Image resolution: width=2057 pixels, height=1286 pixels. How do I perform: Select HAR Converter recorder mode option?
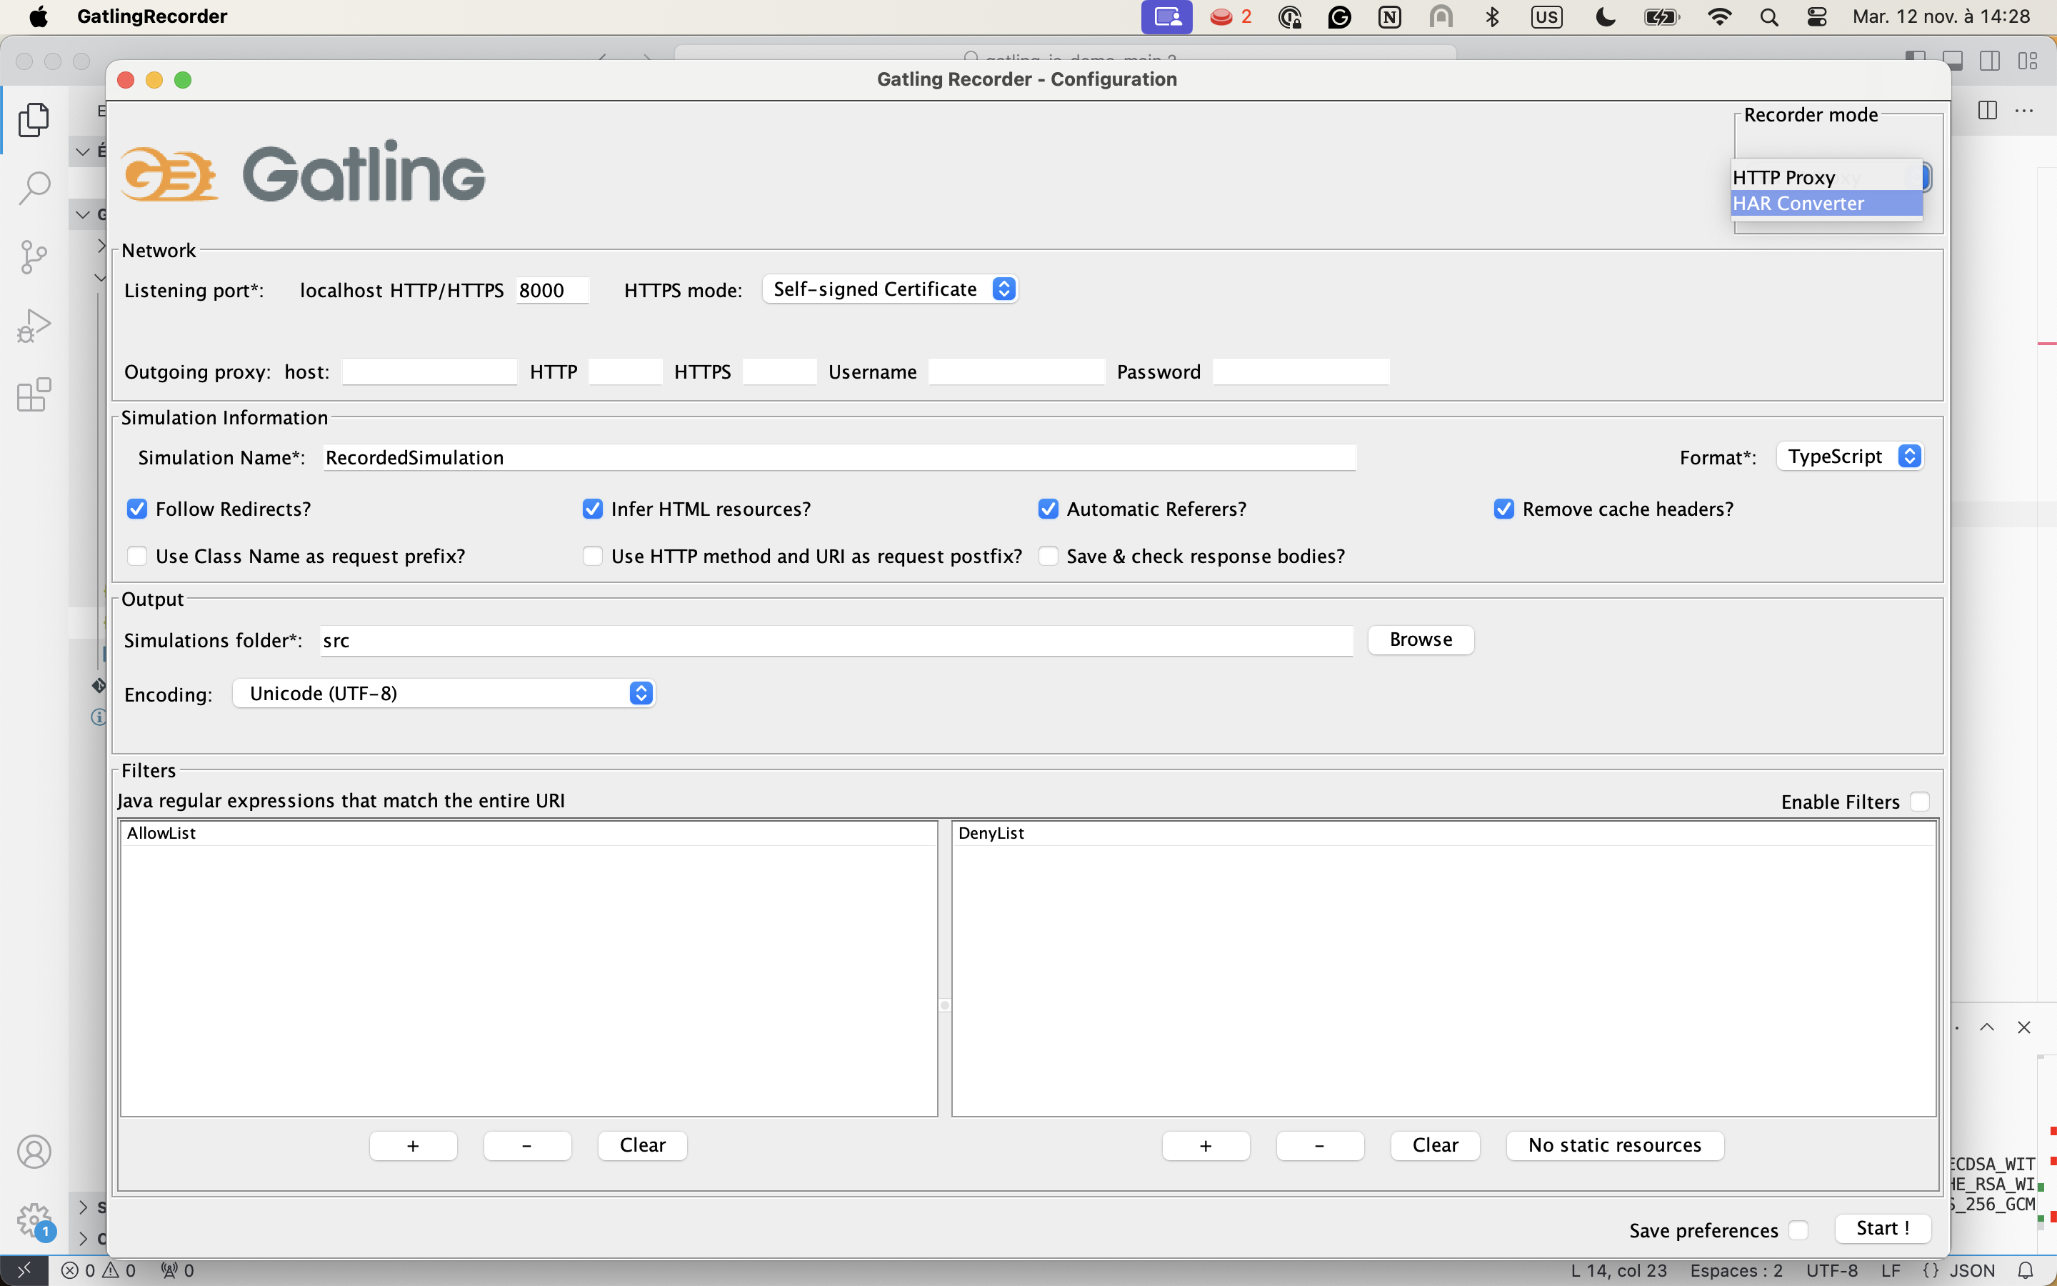1826,204
